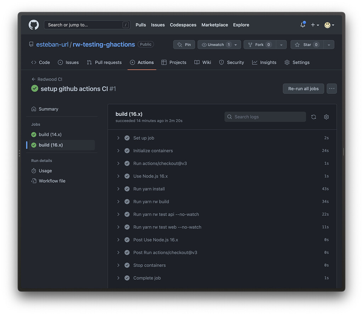This screenshot has width=363, height=315.
Task: Expand the Set up job step
Action: coord(222,138)
